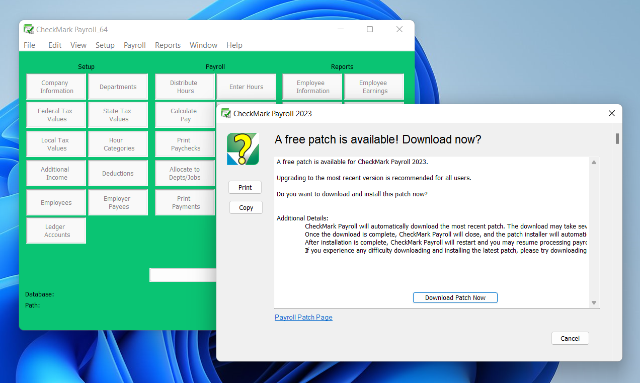Click the 'Path:' label in main window
Screen dimensions: 640x383
[33, 305]
